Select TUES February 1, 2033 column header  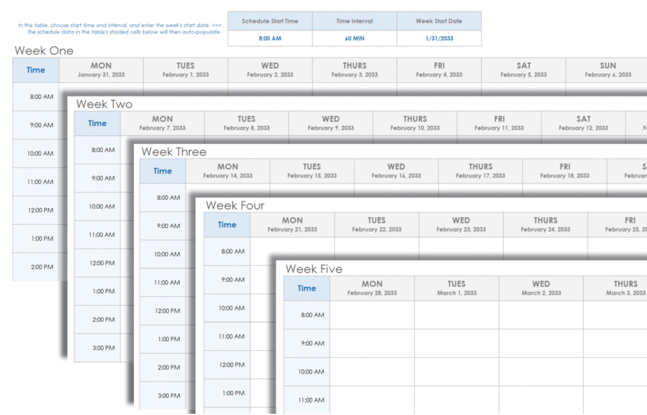point(185,70)
